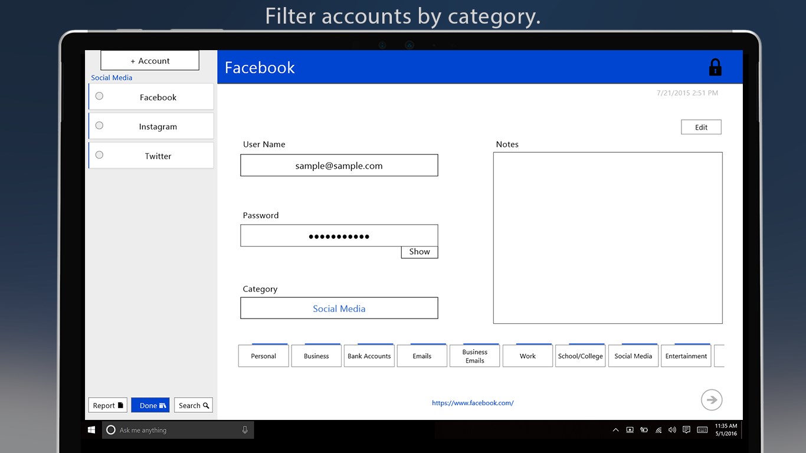Open the Action Center notifications icon

686,430
